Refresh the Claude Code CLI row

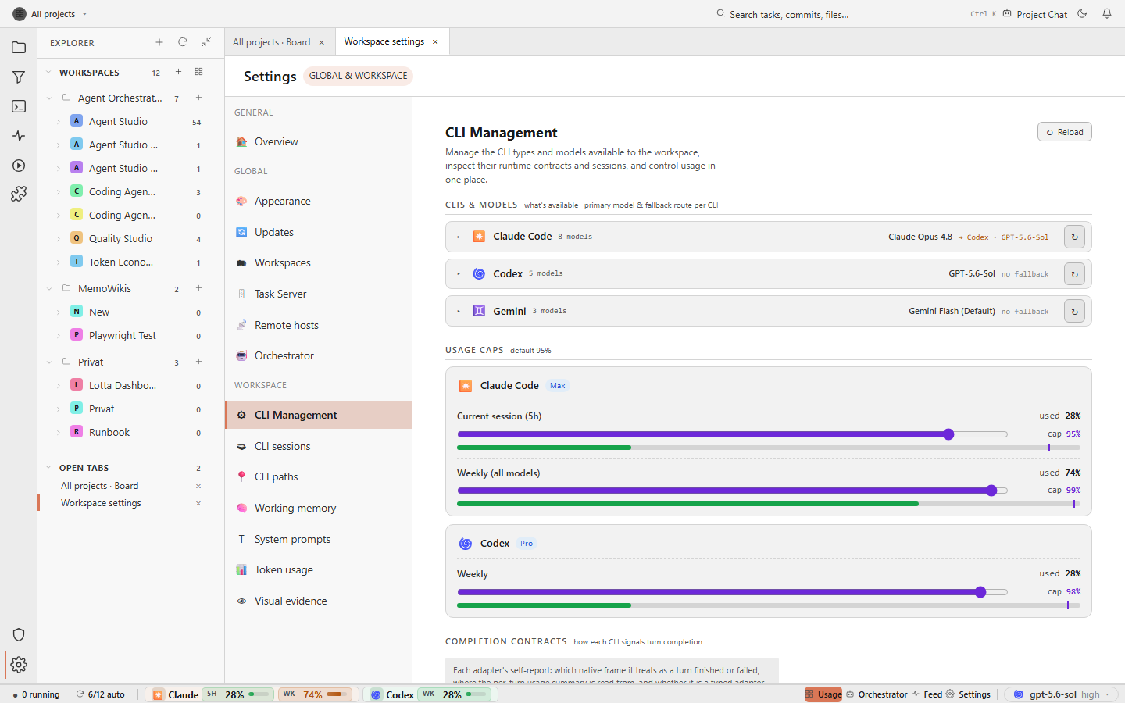tap(1074, 237)
